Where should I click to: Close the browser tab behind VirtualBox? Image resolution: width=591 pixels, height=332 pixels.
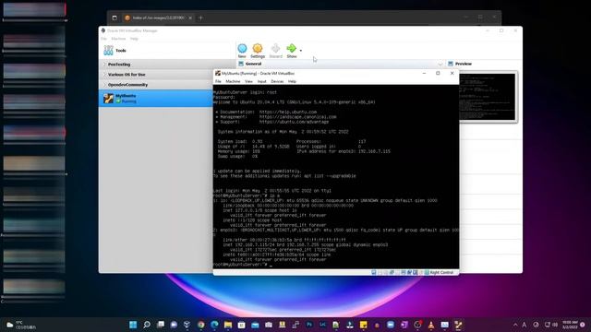click(190, 18)
